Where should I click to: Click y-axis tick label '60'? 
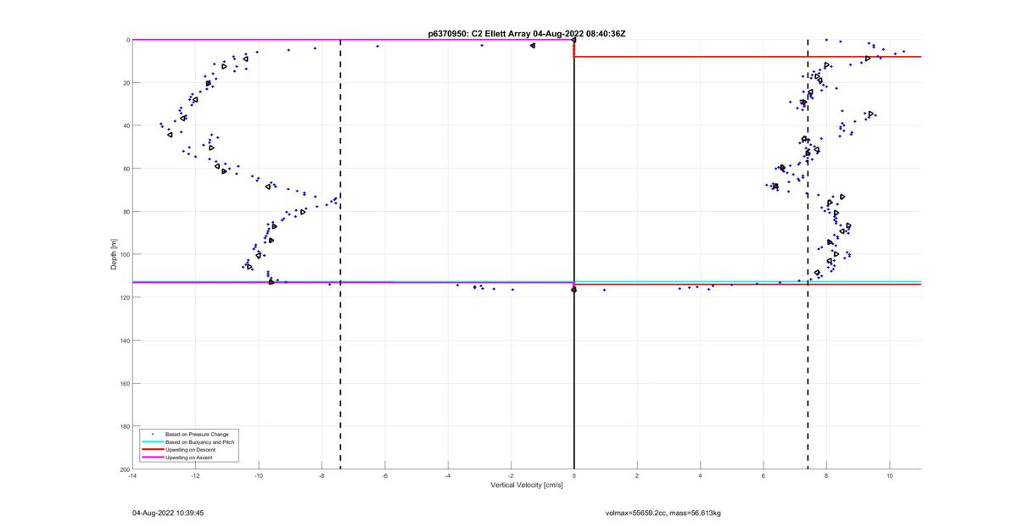pos(126,169)
